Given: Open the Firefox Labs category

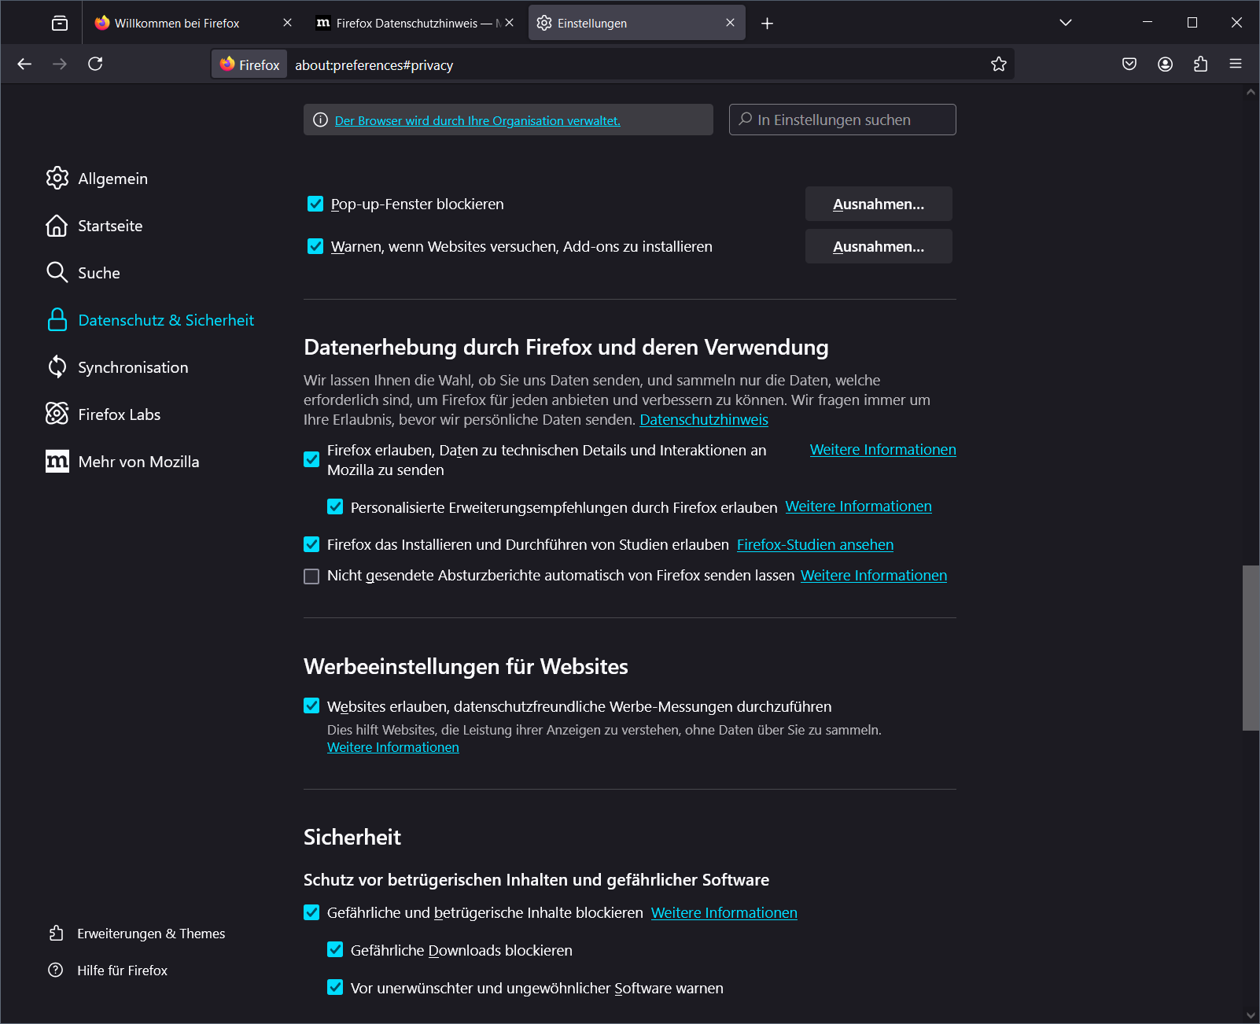Looking at the screenshot, I should [103, 414].
